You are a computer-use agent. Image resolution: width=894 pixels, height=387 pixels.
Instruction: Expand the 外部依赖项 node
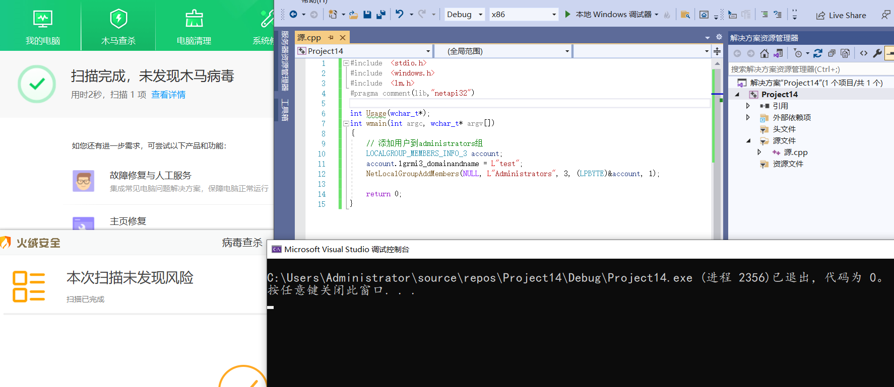coord(748,117)
